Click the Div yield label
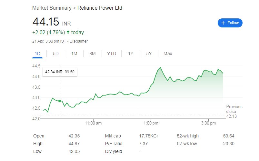 (x=114, y=151)
